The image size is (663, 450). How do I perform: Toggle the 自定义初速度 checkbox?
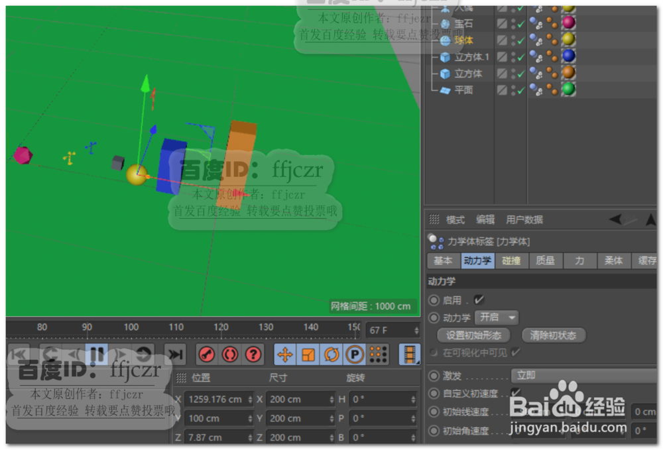coord(516,392)
